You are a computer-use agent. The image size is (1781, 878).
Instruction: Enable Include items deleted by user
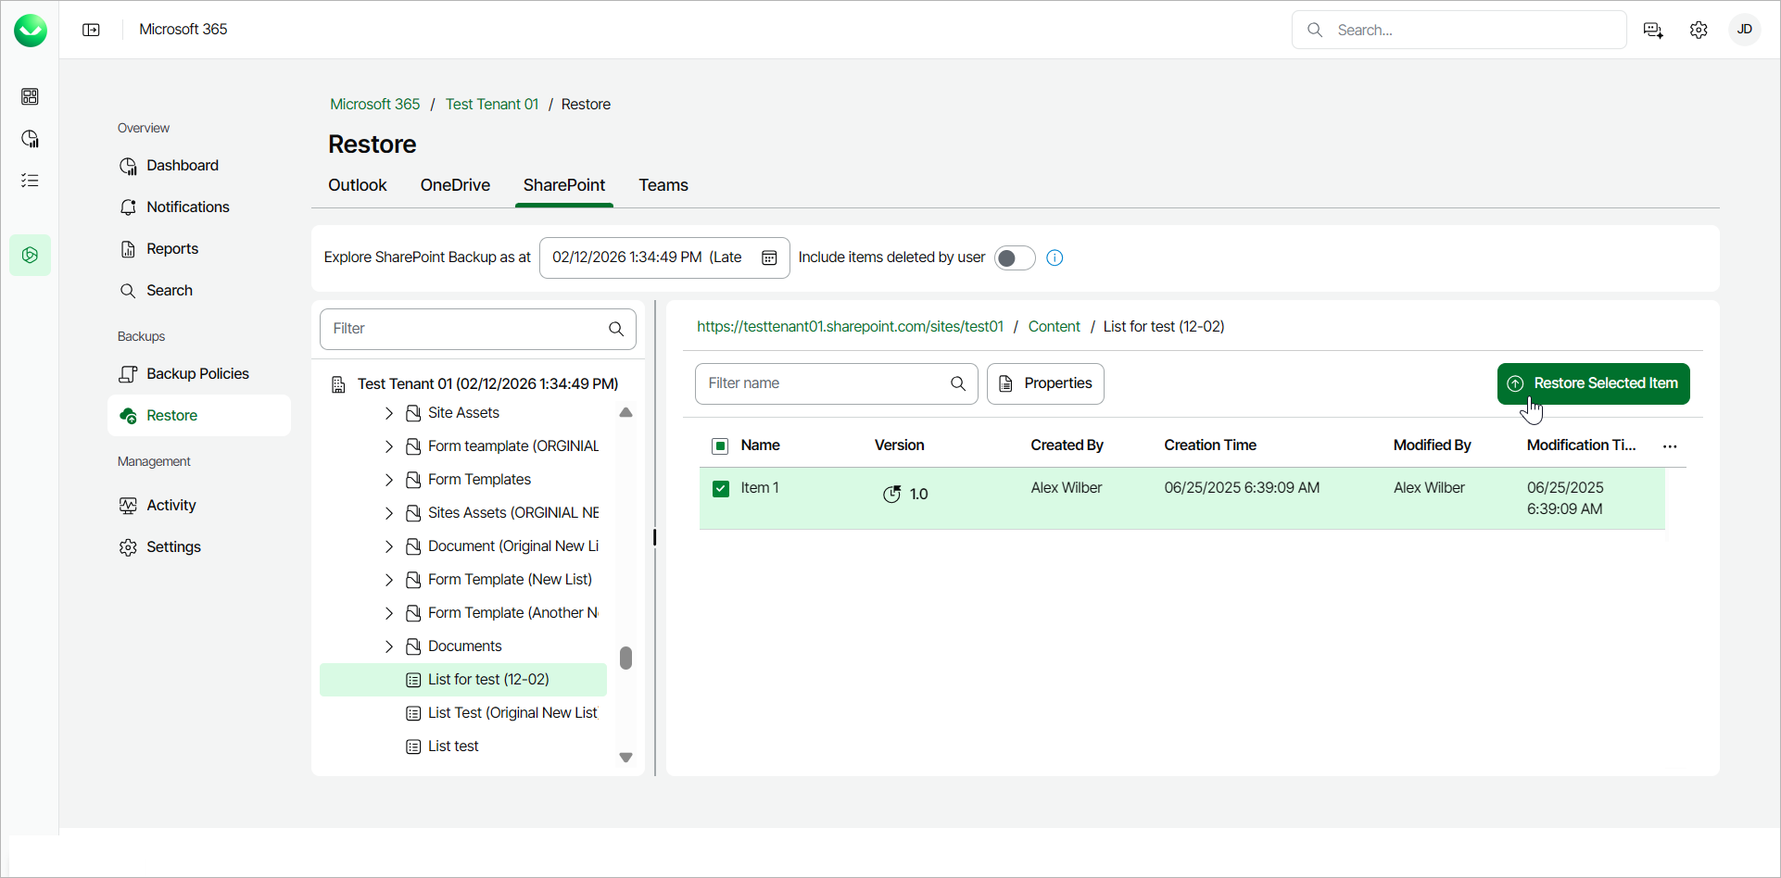click(1015, 257)
